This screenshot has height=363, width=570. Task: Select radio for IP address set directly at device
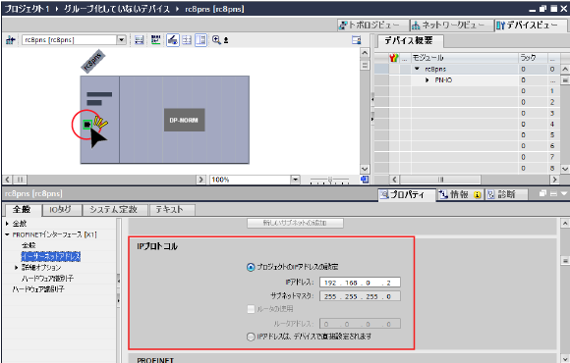[x=251, y=337]
